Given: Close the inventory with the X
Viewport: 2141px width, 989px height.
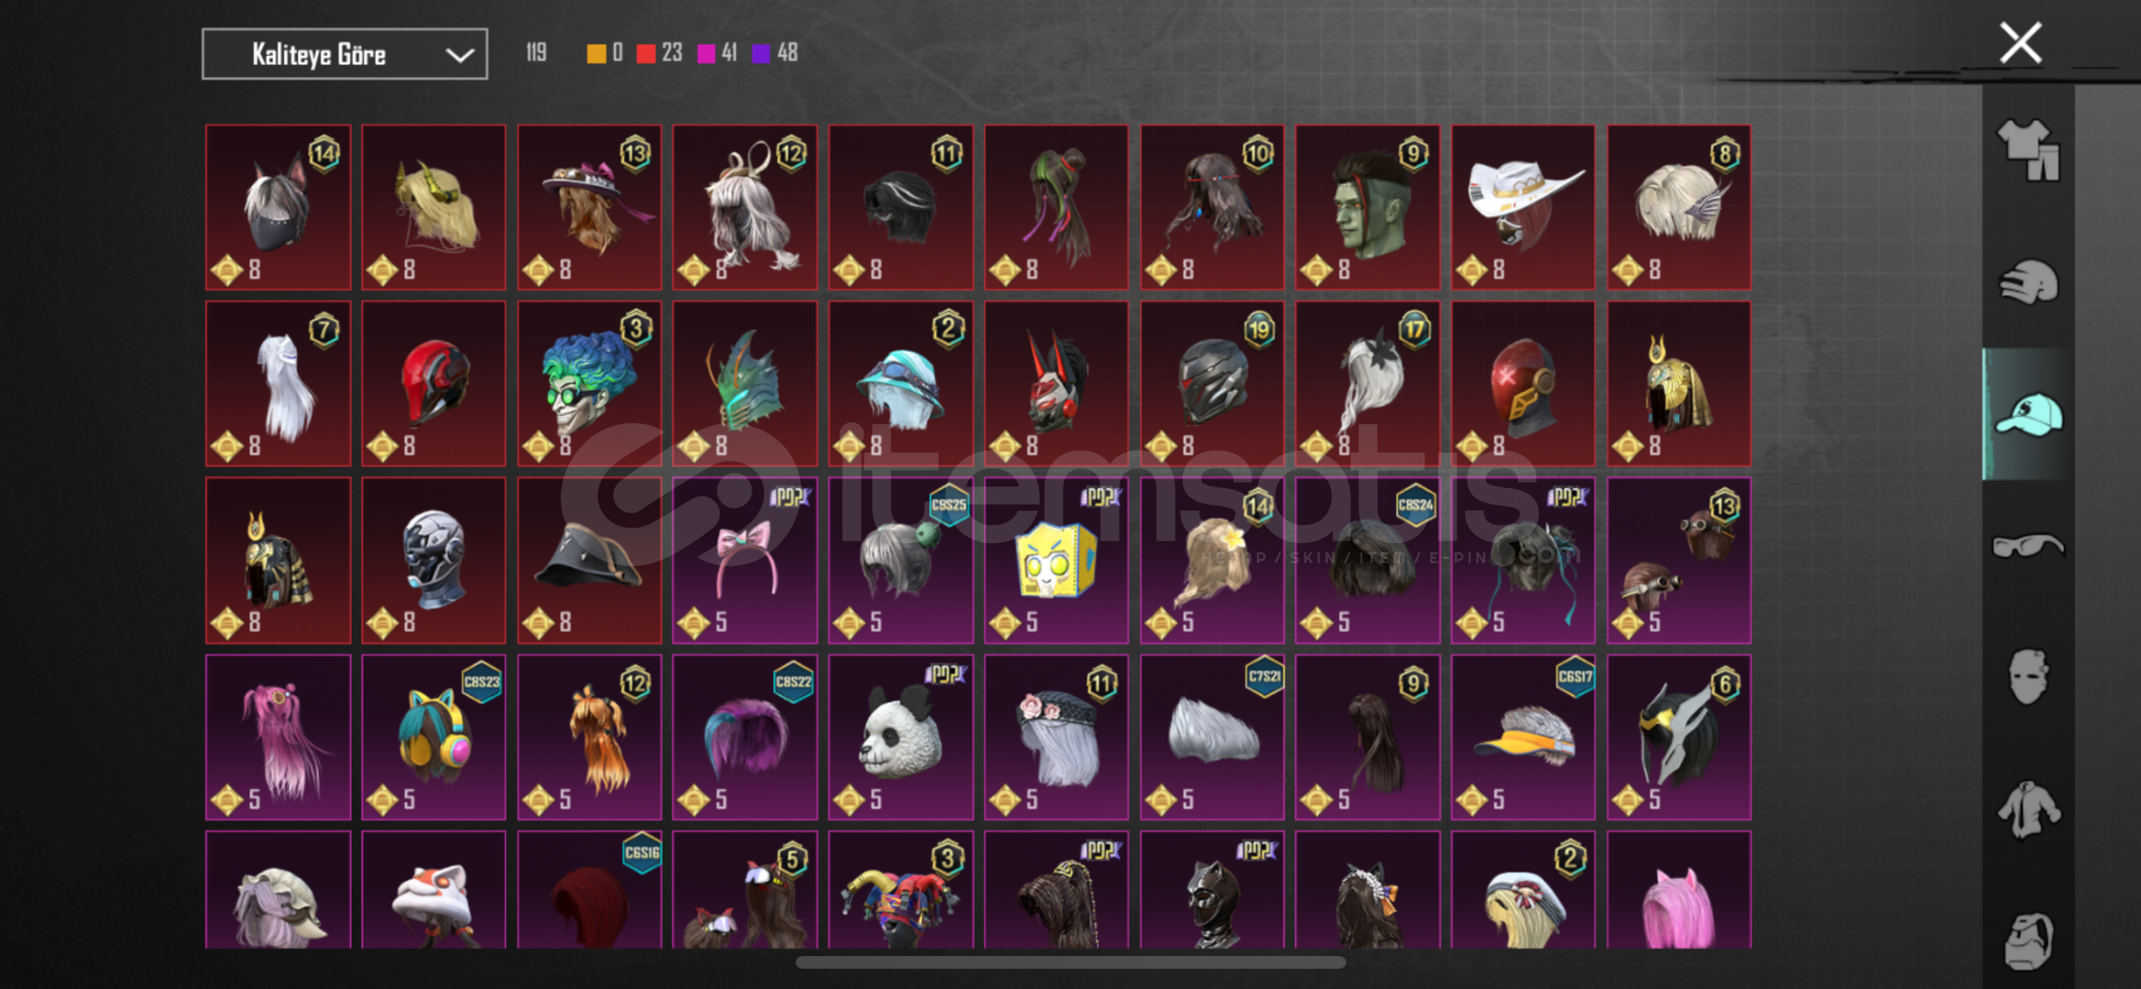Looking at the screenshot, I should tap(2020, 43).
